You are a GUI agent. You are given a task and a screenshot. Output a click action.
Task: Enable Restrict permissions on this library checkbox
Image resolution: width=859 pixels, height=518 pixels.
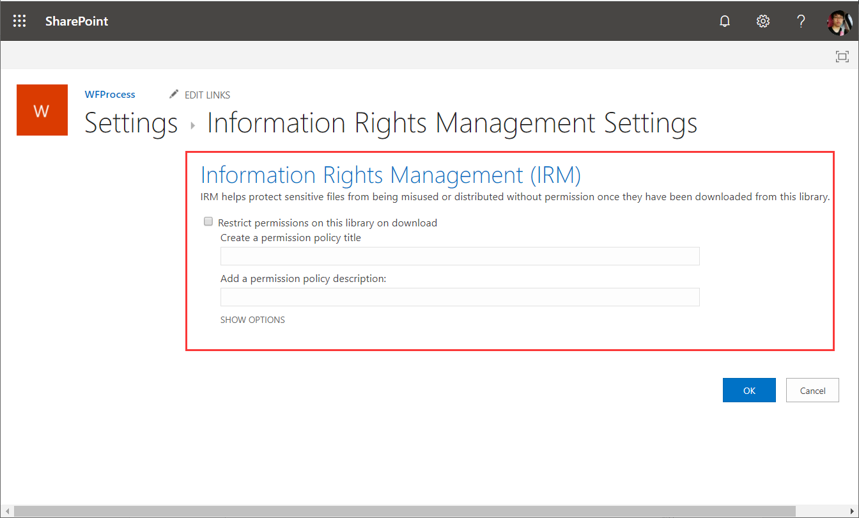208,222
